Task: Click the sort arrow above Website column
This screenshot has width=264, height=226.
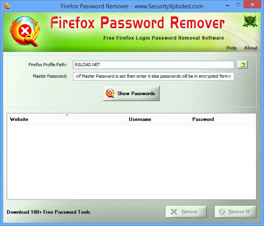Action: click(x=67, y=115)
